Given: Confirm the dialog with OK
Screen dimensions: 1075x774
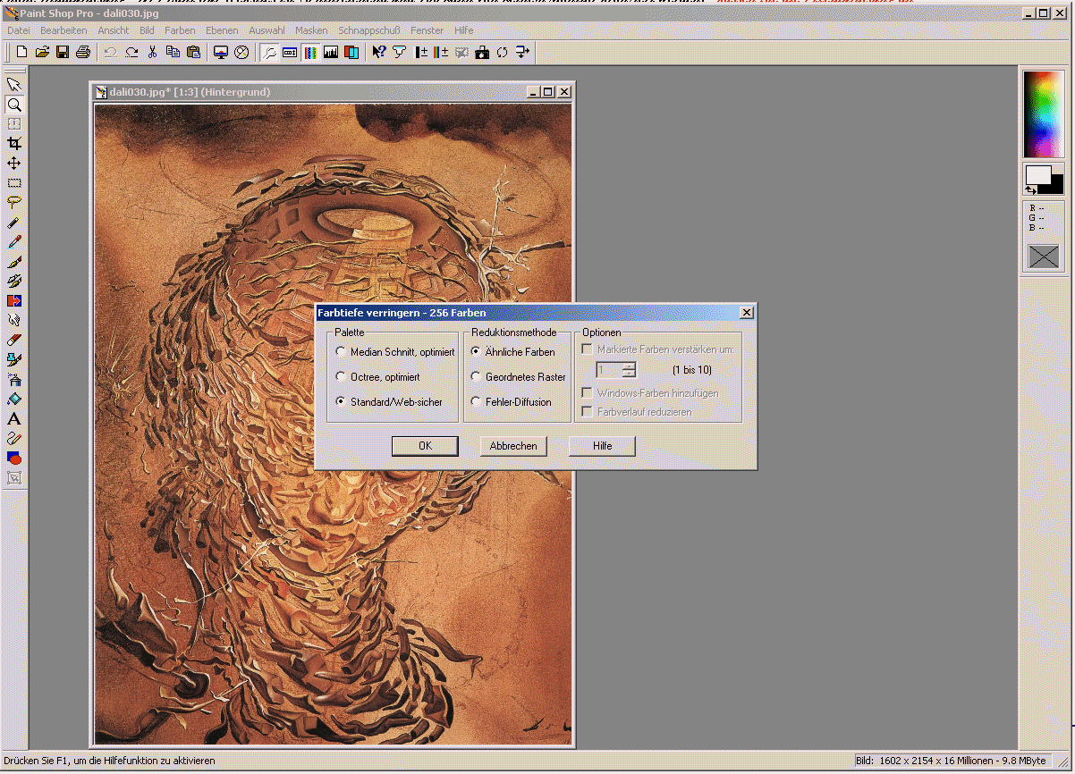Looking at the screenshot, I should coord(425,446).
